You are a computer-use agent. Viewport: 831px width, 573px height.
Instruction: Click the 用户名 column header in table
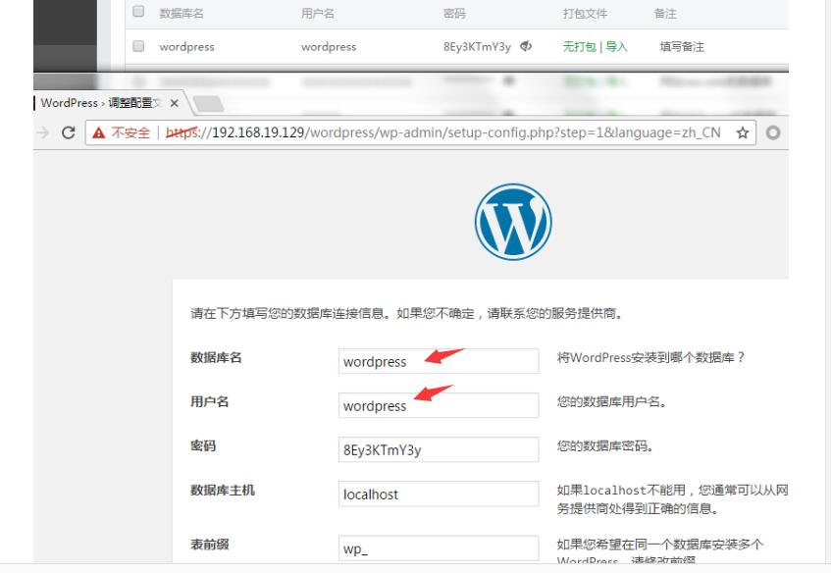pyautogui.click(x=318, y=14)
